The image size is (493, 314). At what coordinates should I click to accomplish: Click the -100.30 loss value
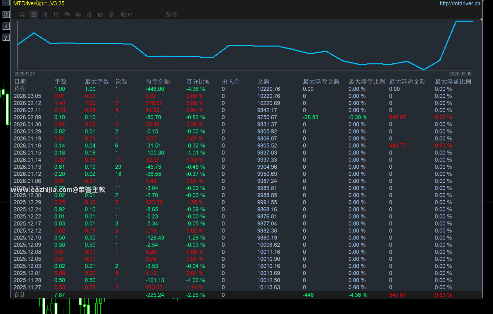pyautogui.click(x=155, y=153)
